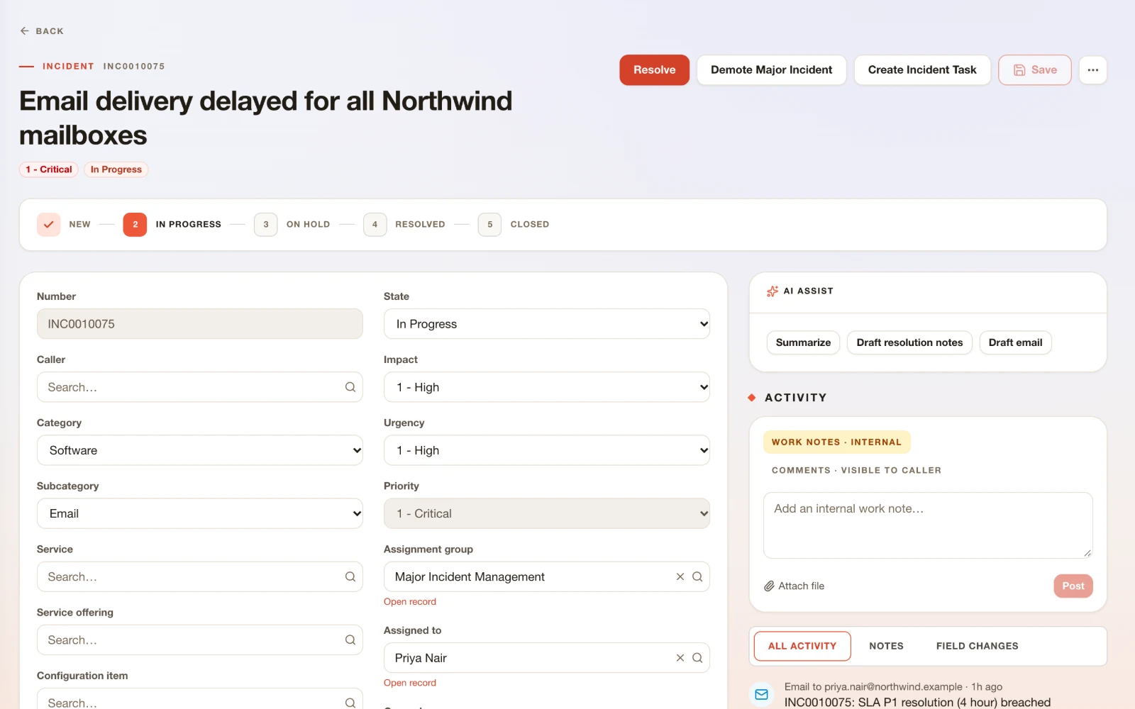1135x709 pixels.
Task: Click the internal work note text area
Action: (x=928, y=525)
